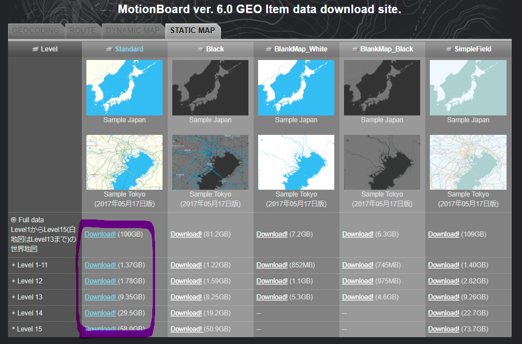The image size is (522, 344).
Task: Download Black Level 13 (8.25GB)
Action: click(x=186, y=297)
